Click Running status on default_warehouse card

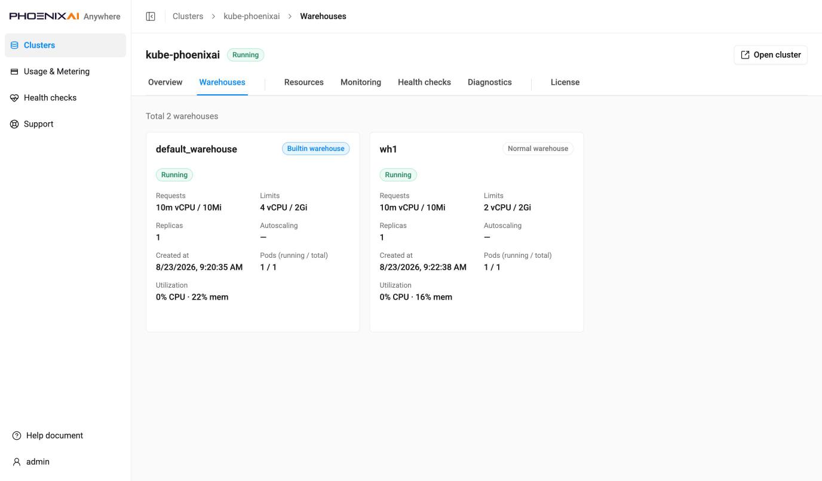pyautogui.click(x=174, y=175)
